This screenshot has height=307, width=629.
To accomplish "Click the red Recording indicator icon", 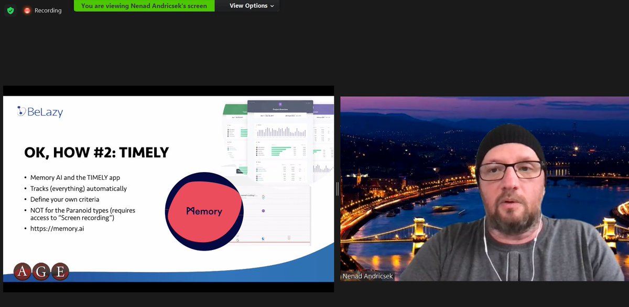I will pos(27,10).
